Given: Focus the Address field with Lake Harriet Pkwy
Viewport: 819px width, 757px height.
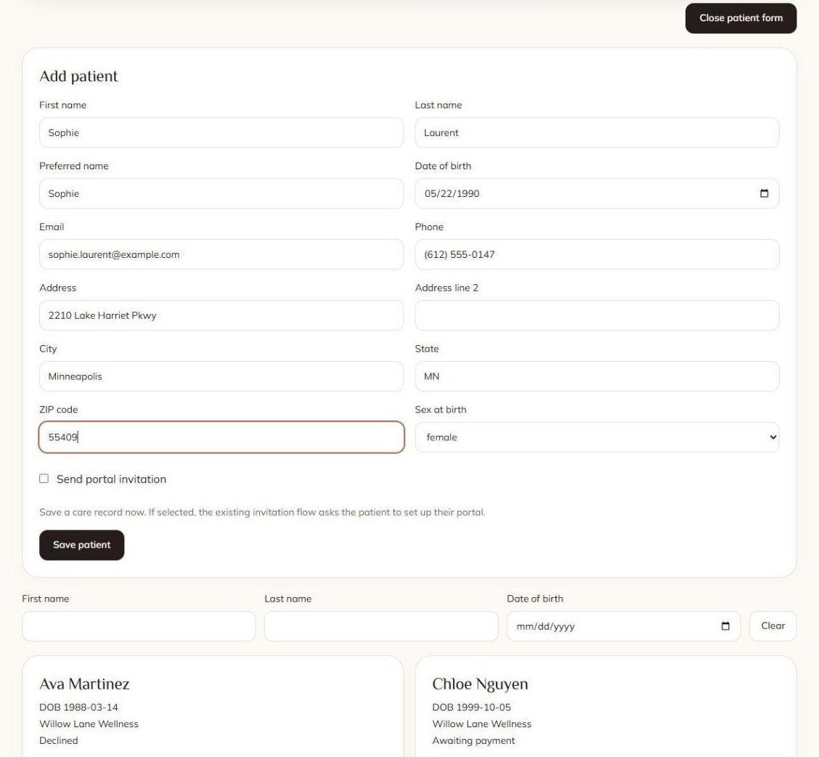Looking at the screenshot, I should click(x=221, y=315).
